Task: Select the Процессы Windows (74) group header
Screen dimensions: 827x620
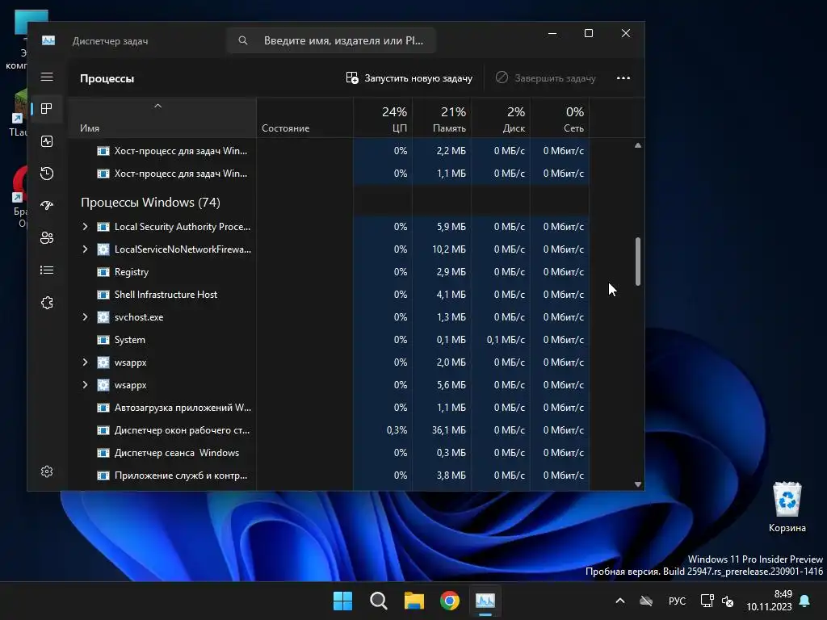Action: 150,203
